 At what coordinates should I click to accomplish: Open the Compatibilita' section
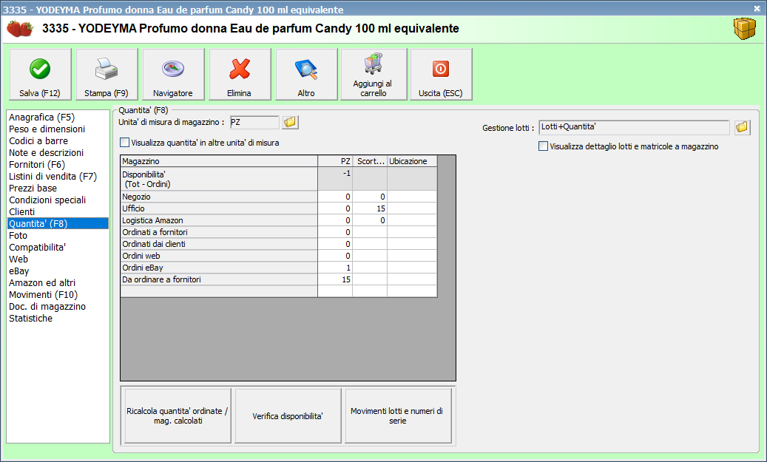(58, 247)
